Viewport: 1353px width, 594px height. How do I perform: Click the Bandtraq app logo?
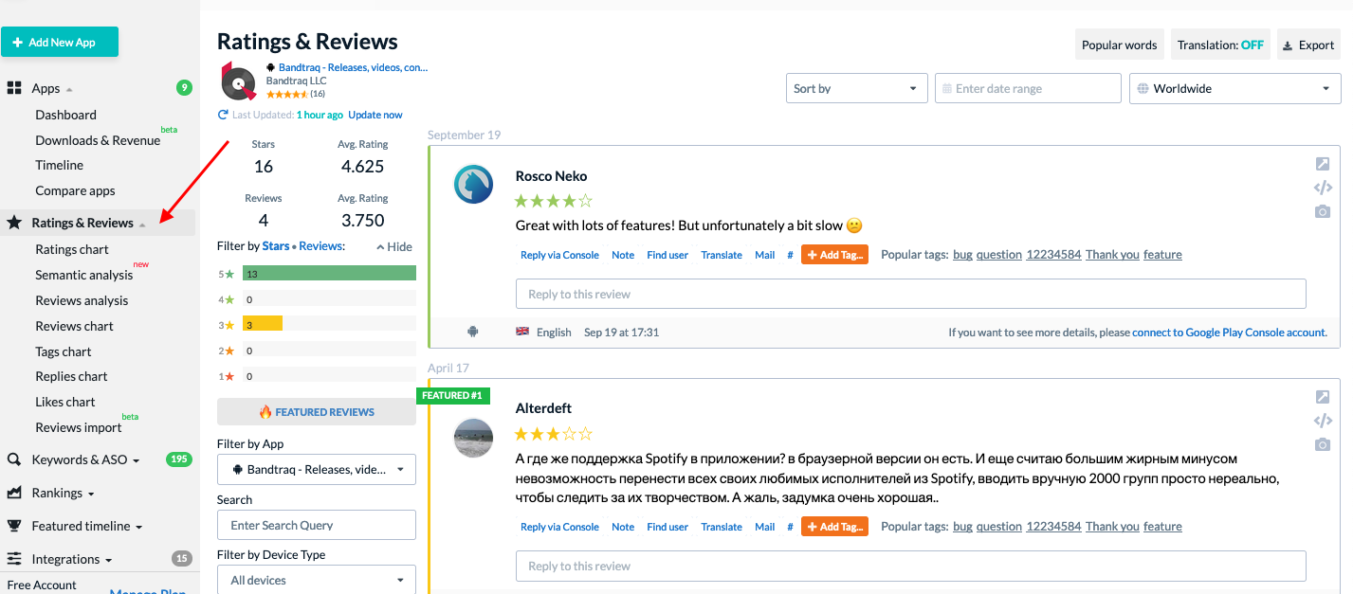click(x=239, y=81)
